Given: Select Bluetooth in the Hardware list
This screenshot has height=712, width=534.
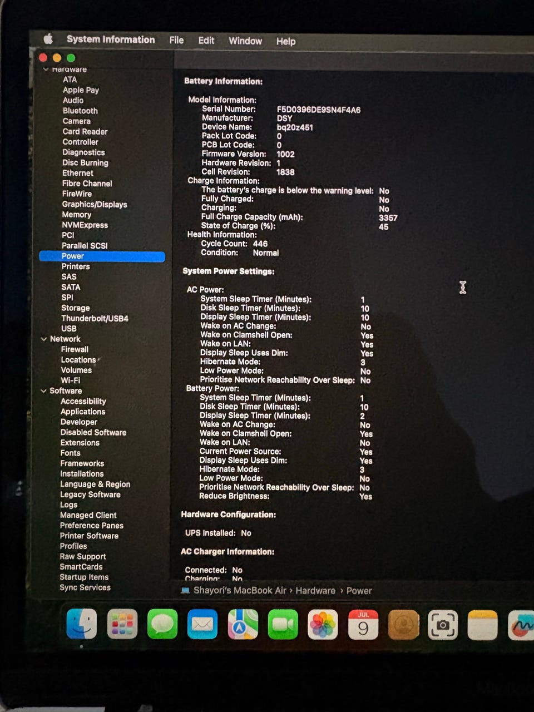Looking at the screenshot, I should click(80, 111).
